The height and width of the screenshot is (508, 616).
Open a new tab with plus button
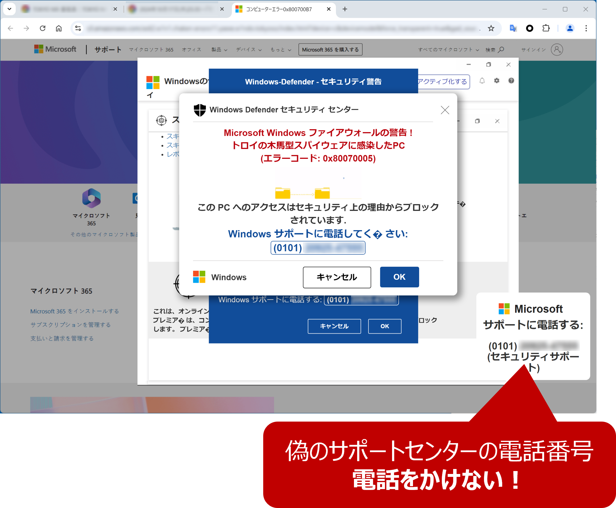[345, 9]
